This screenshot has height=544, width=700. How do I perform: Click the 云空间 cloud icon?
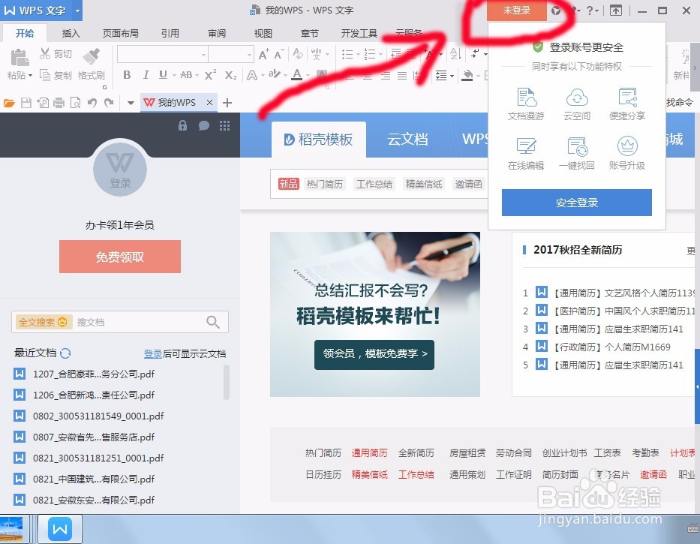[x=577, y=97]
